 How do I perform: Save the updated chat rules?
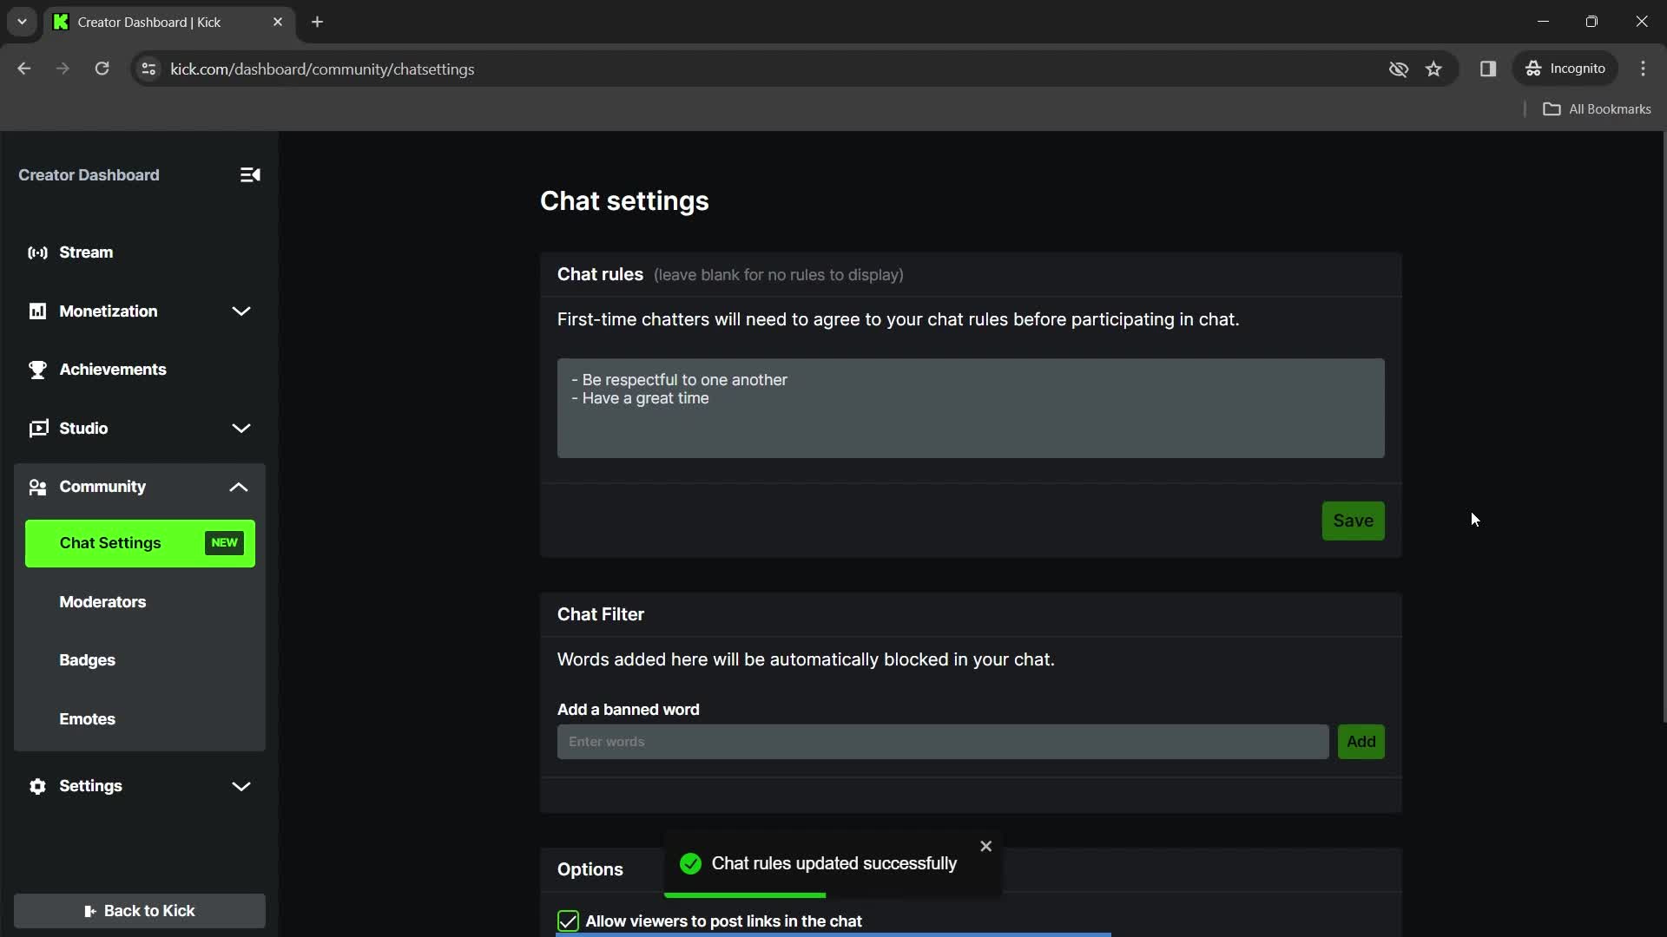click(x=1354, y=521)
